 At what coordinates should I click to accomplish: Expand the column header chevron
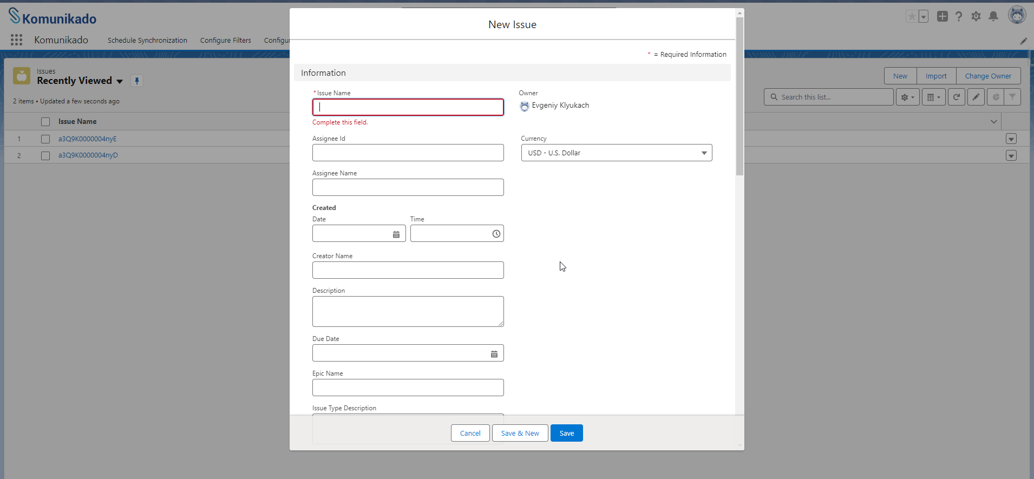point(994,122)
